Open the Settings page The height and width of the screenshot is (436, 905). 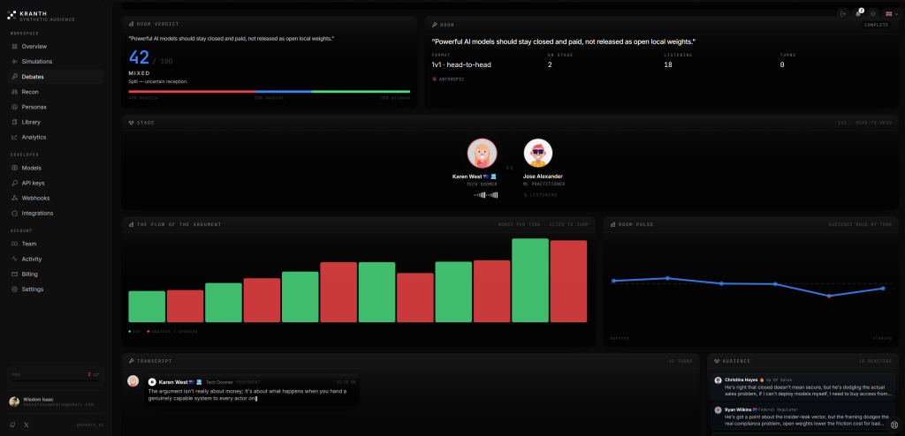pos(56,289)
